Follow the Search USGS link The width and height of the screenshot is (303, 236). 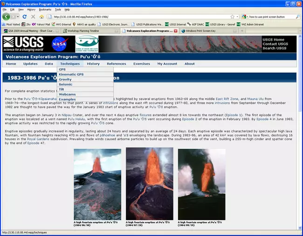(275, 48)
